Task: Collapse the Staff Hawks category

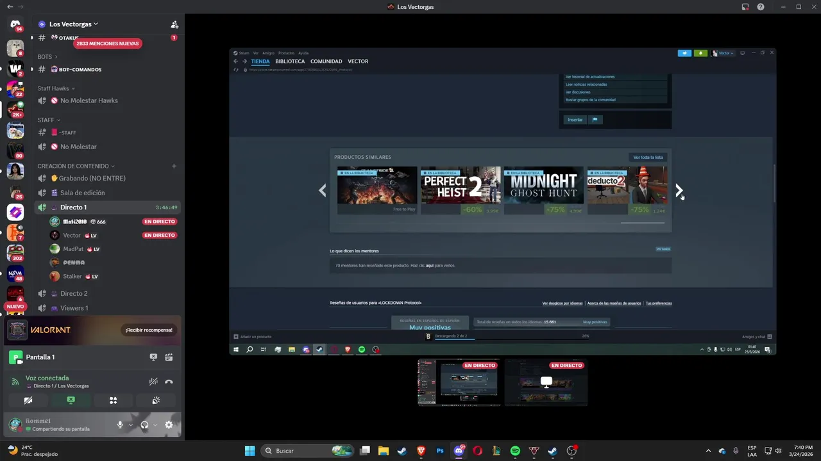Action: [56, 88]
